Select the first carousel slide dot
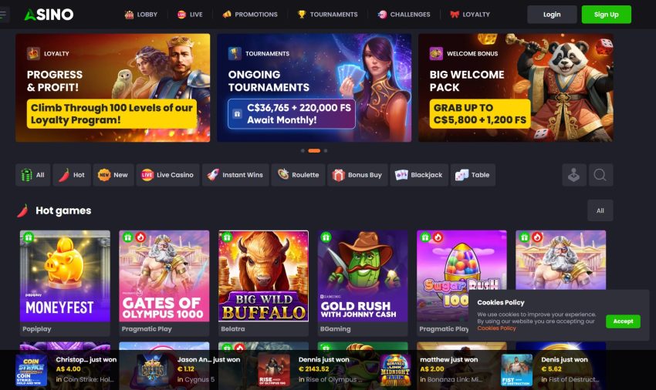The width and height of the screenshot is (656, 390). click(x=303, y=150)
